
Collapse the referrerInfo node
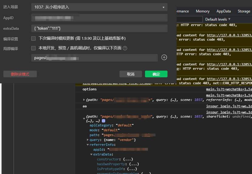(x=88, y=145)
